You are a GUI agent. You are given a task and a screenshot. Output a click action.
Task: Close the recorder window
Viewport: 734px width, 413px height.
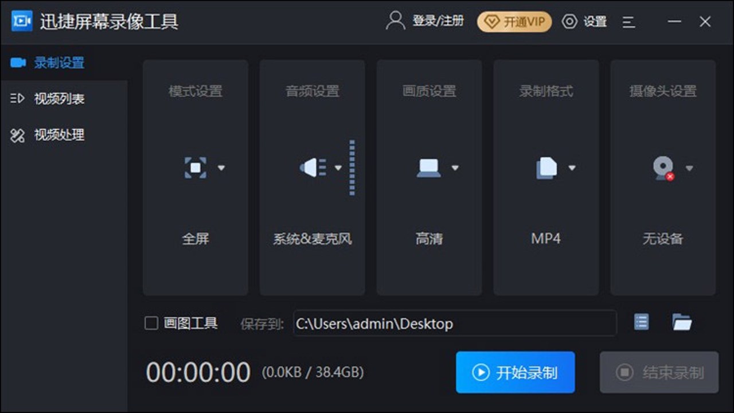coord(705,22)
